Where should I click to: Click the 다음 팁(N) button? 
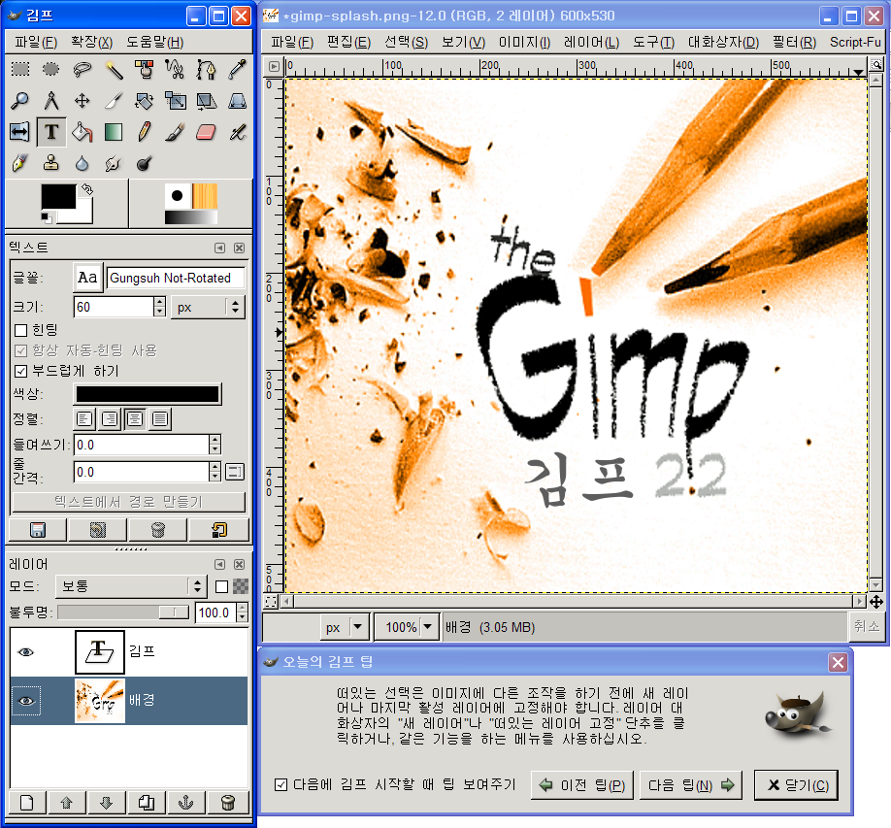point(691,785)
